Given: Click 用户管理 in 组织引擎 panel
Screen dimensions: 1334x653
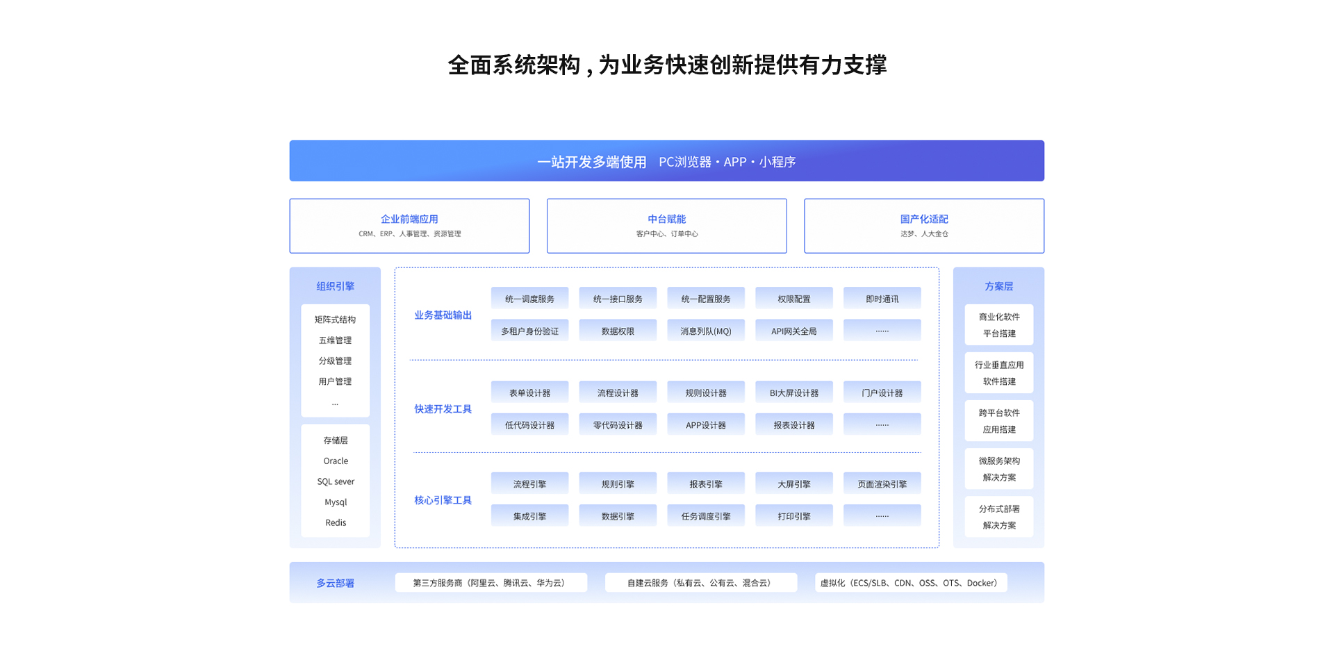Looking at the screenshot, I should coord(336,381).
